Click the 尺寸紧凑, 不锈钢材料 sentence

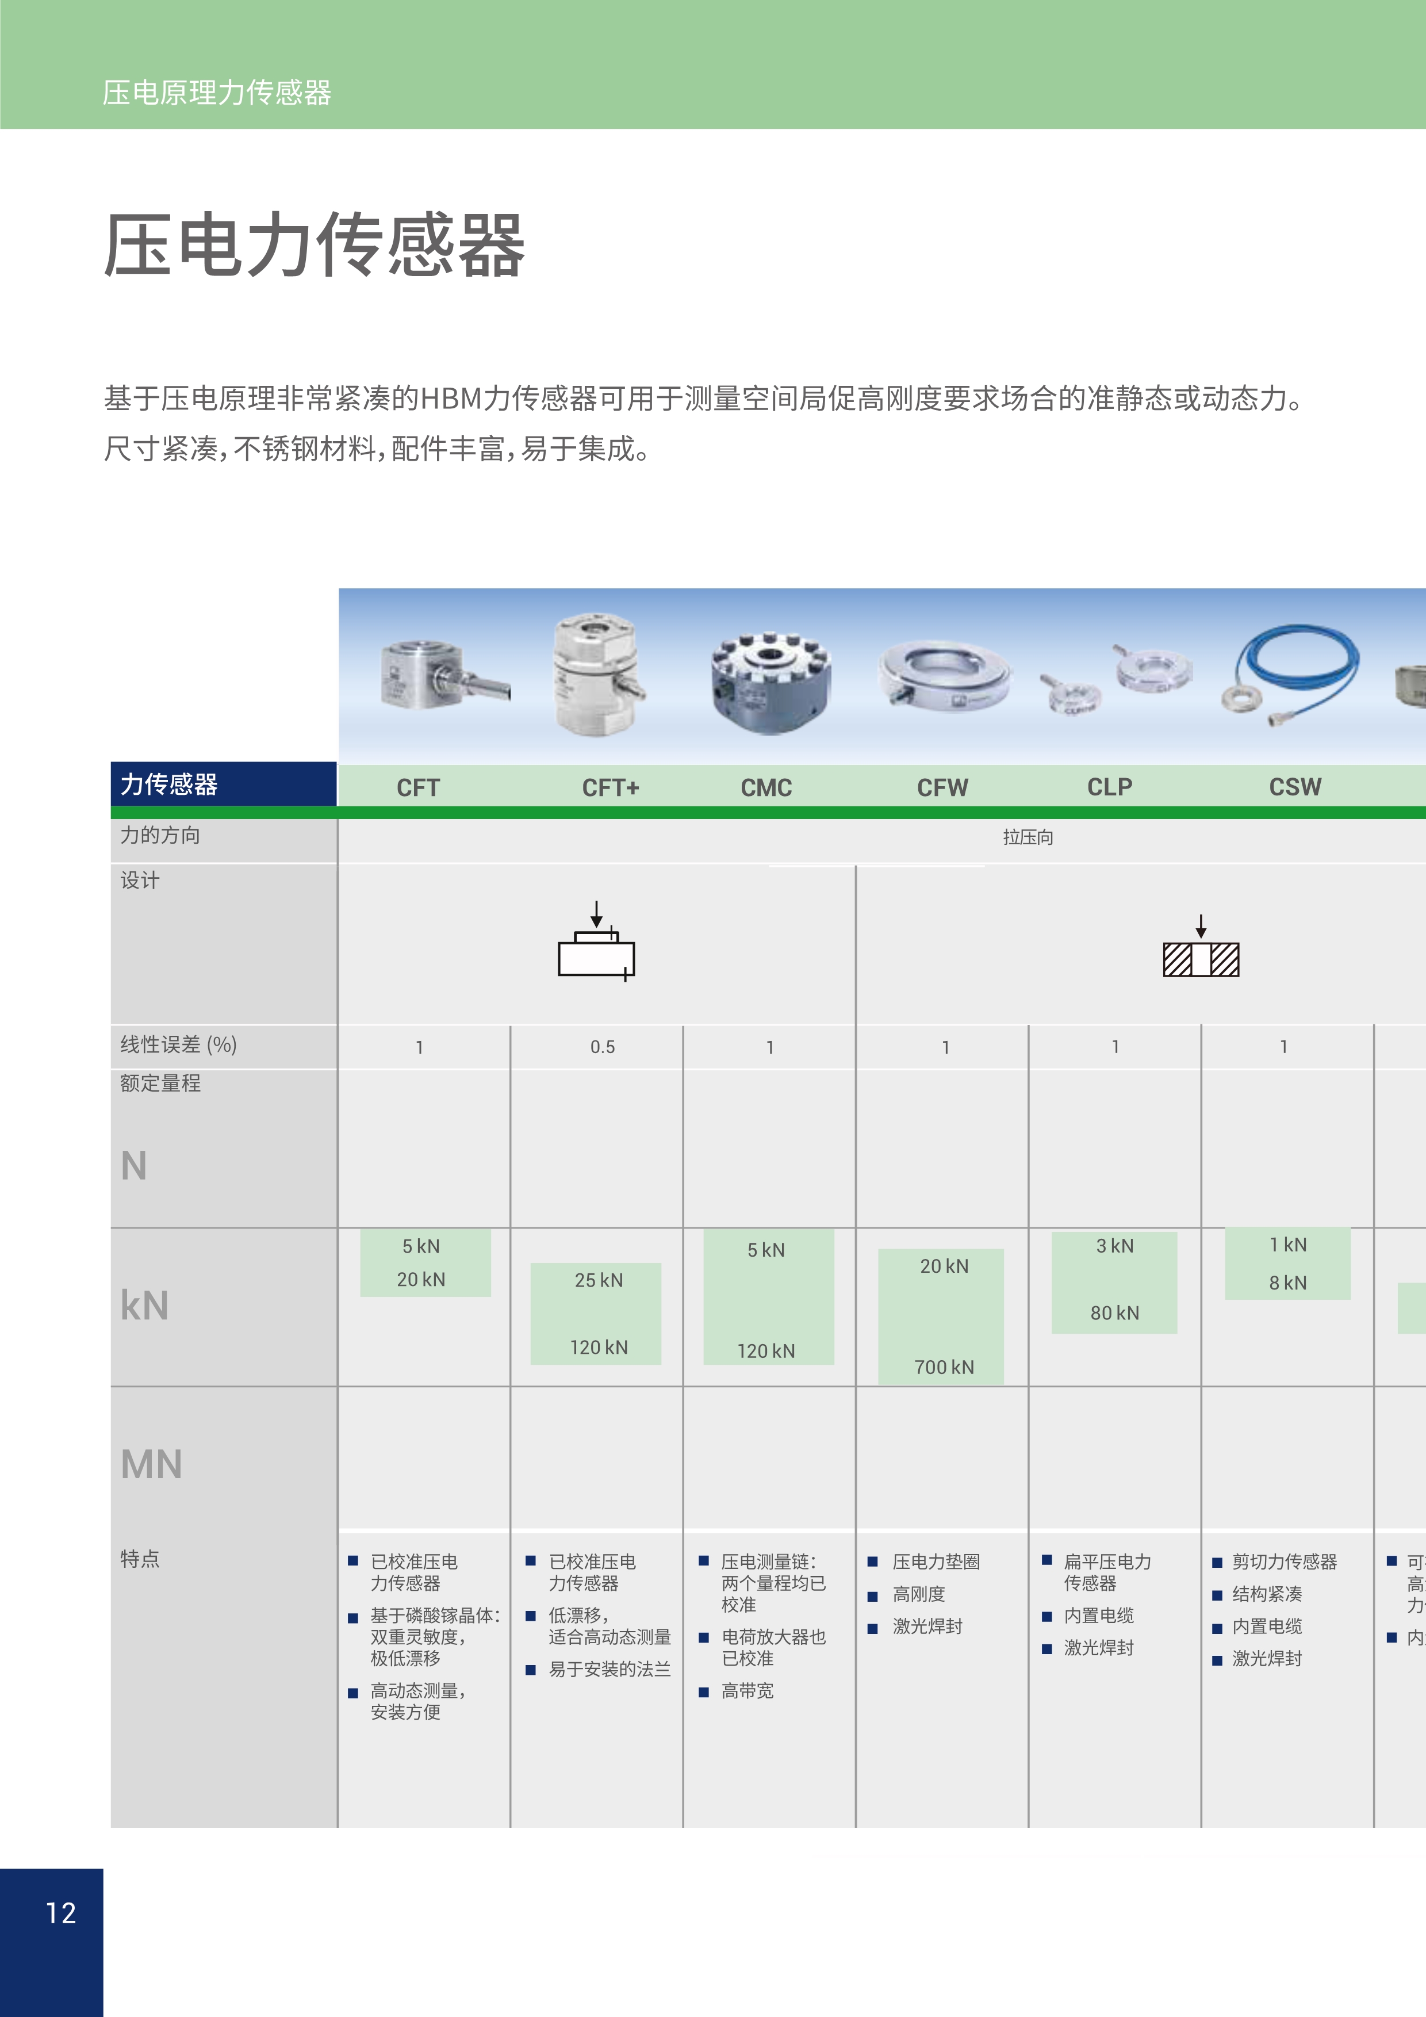pos(378,449)
